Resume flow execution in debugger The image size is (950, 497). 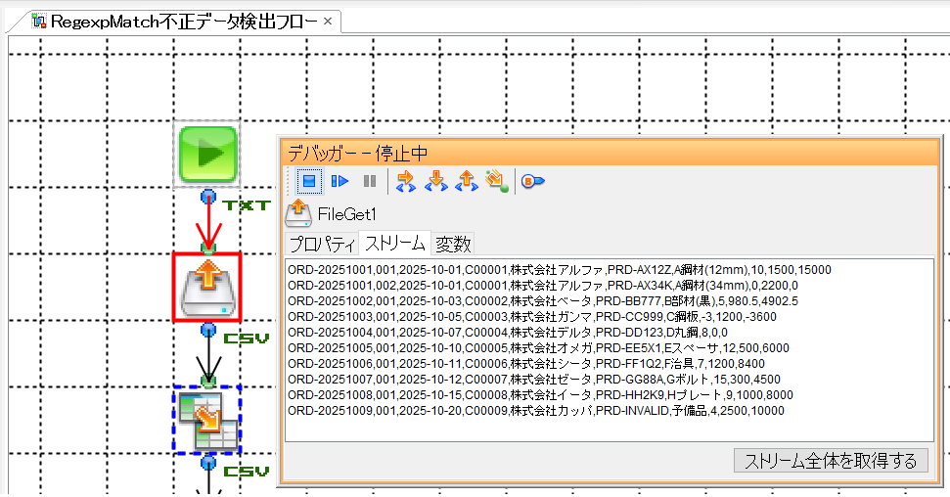pyautogui.click(x=339, y=181)
